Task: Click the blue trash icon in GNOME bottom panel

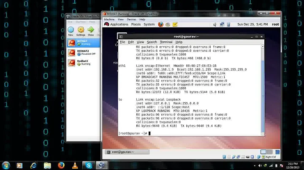Action: pos(277,152)
